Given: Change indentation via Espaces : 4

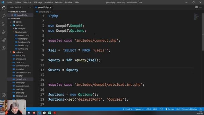Looking at the screenshot, I should pos(139,109).
